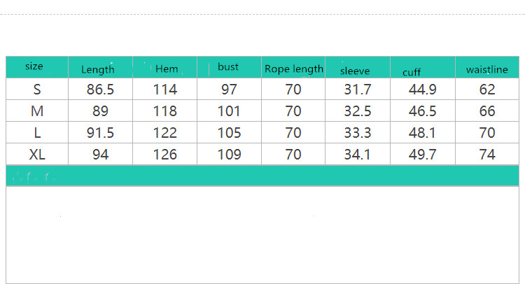Click the "Rope length" header
This screenshot has height=284, width=525.
294,69
